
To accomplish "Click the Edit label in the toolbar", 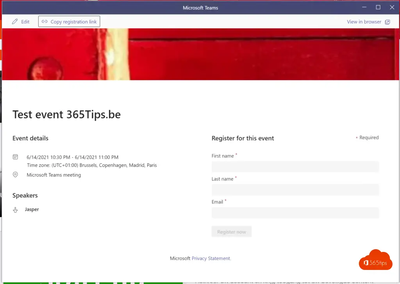I will [x=25, y=22].
